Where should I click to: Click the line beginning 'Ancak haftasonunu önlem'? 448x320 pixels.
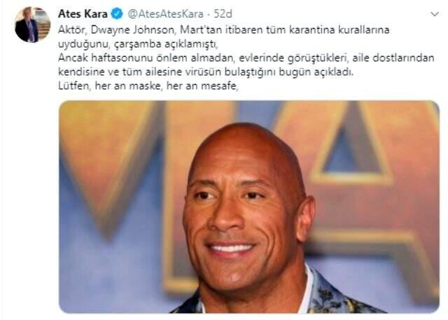click(246, 58)
